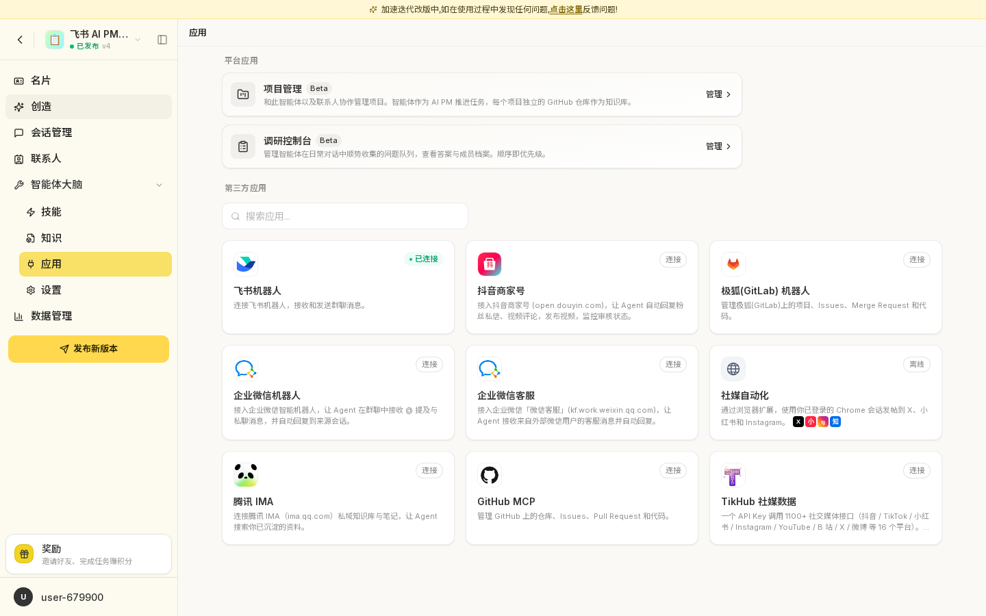Click the 社媒自动化 card title
Viewport: 986px width, 616px height.
745,396
